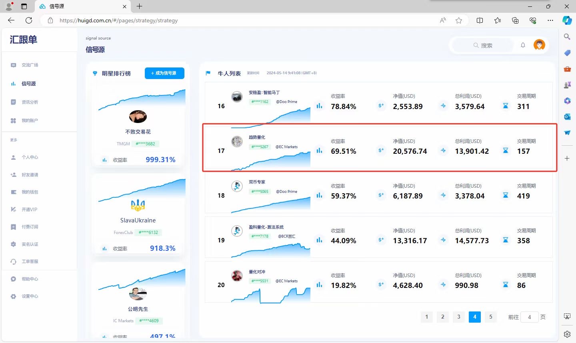576x343 pixels.
Task: Click the 净值 dollar icon for 20,576.74
Action: click(x=381, y=151)
